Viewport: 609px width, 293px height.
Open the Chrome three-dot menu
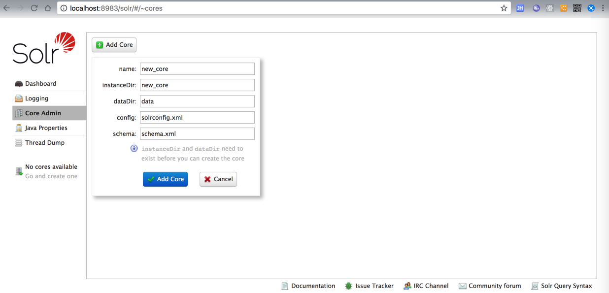603,8
